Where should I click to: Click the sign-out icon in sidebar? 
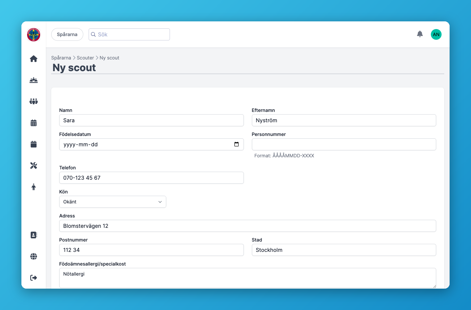(34, 278)
